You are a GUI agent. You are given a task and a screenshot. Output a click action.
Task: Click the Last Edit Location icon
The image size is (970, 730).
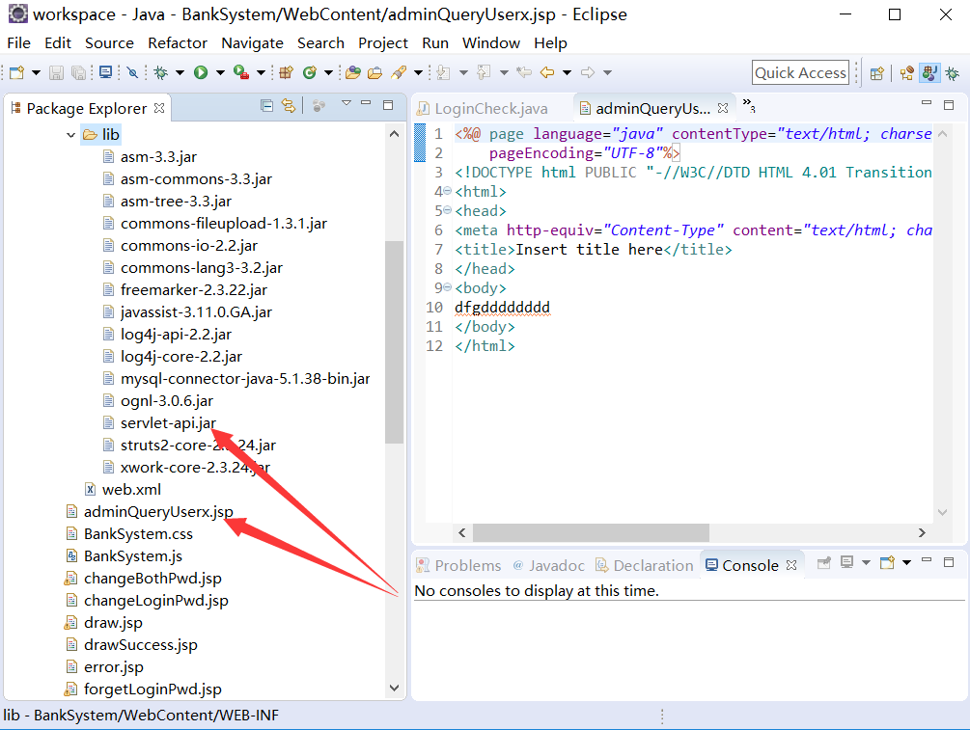click(524, 73)
